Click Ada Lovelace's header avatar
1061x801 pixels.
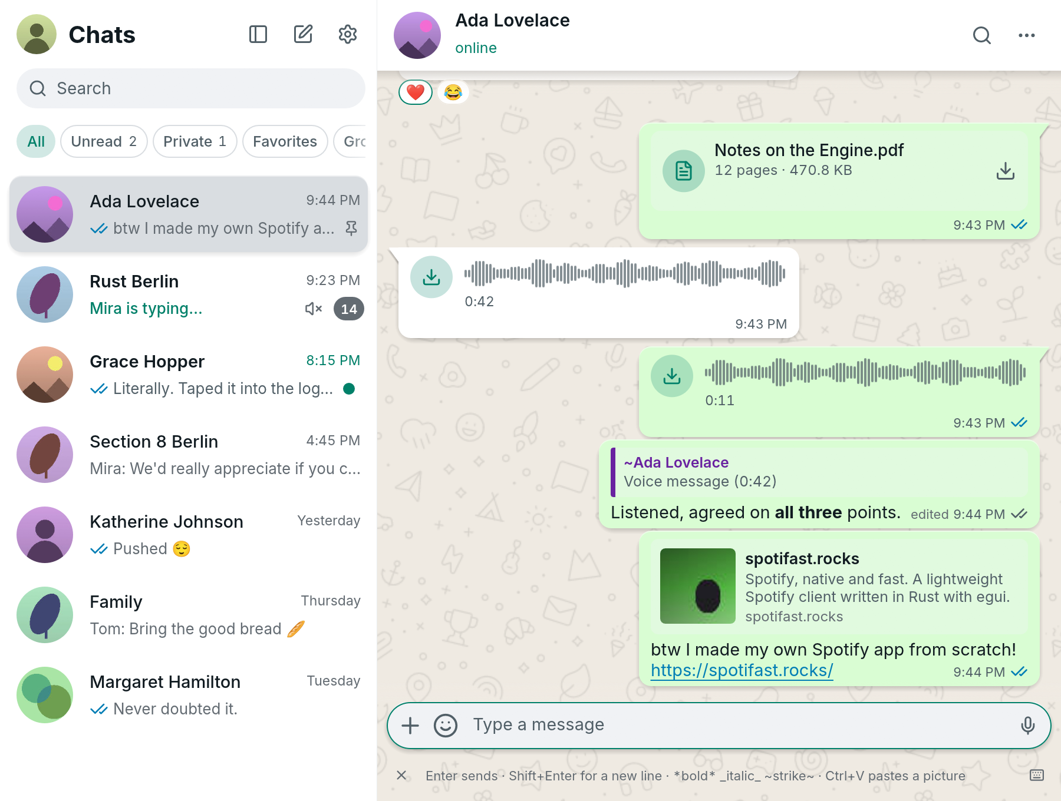click(417, 35)
